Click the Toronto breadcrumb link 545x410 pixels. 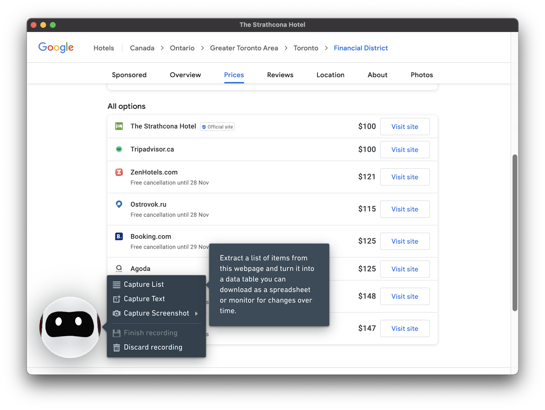306,48
